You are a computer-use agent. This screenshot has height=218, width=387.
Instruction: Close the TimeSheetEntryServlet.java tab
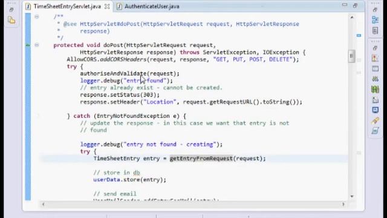coord(107,7)
